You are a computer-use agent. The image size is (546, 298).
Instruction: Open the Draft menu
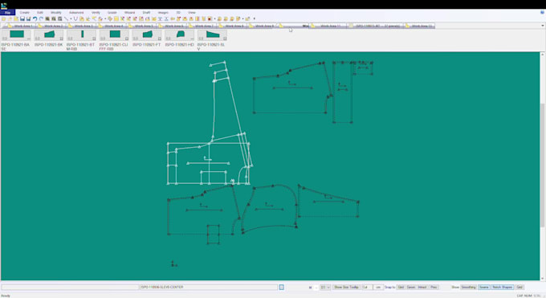coord(146,13)
